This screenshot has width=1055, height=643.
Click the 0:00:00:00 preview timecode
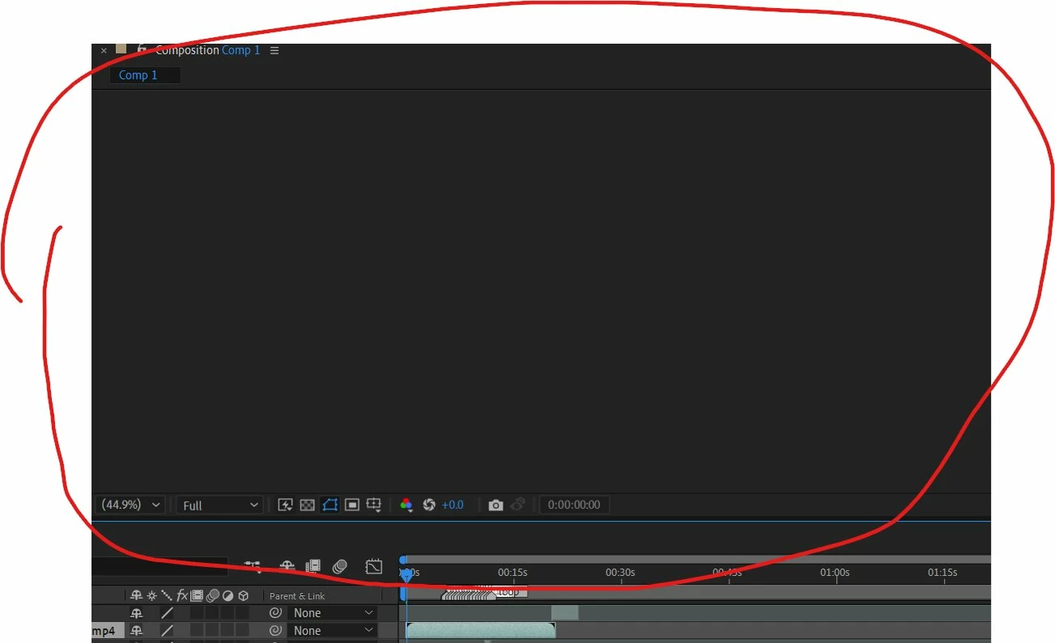[574, 505]
